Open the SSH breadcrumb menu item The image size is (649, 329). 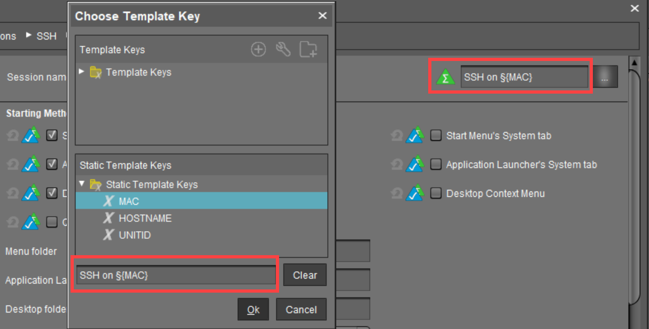click(x=45, y=36)
